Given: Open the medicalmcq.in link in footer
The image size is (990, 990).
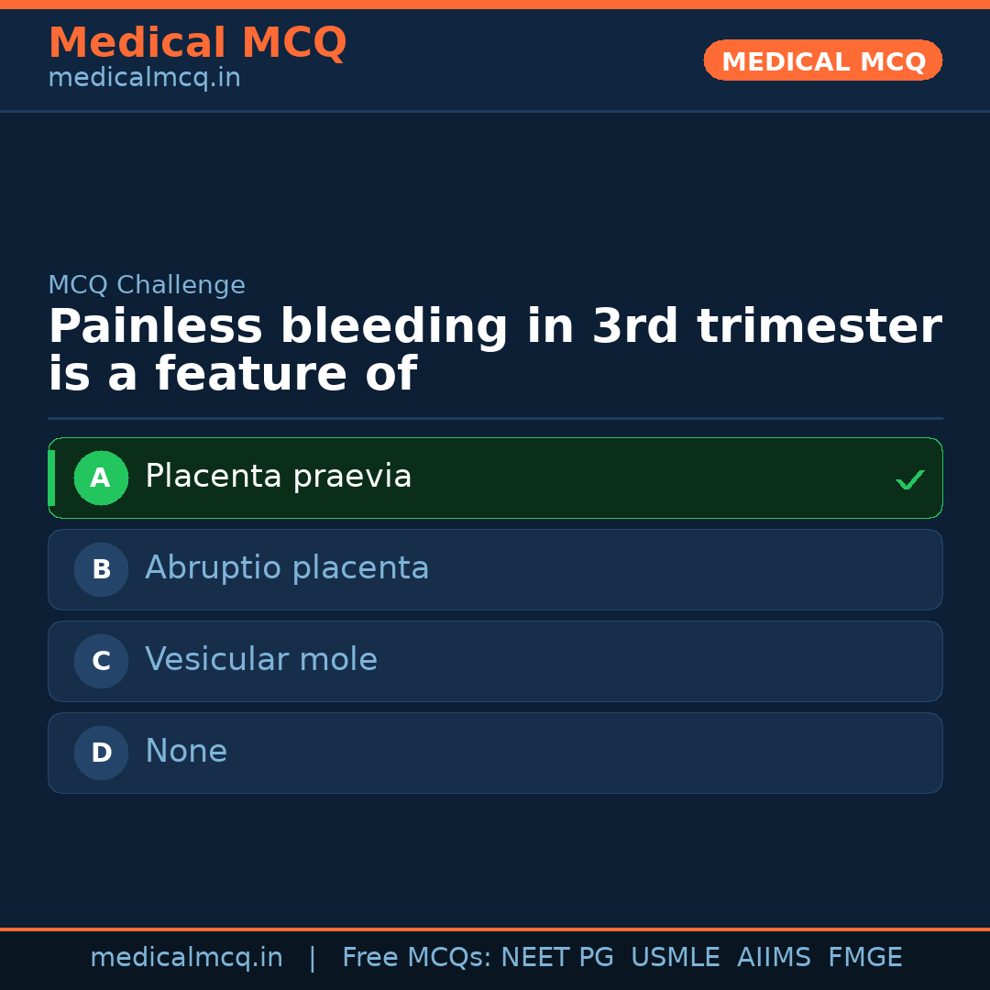Looking at the screenshot, I should click(186, 958).
